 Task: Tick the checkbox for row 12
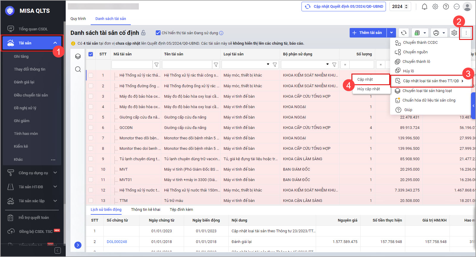[91, 190]
